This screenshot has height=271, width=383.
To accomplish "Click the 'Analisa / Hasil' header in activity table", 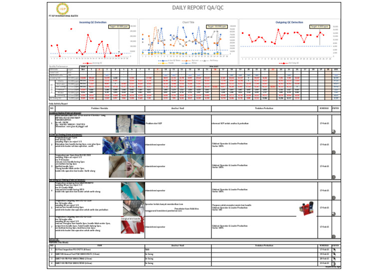I will click(x=178, y=108).
